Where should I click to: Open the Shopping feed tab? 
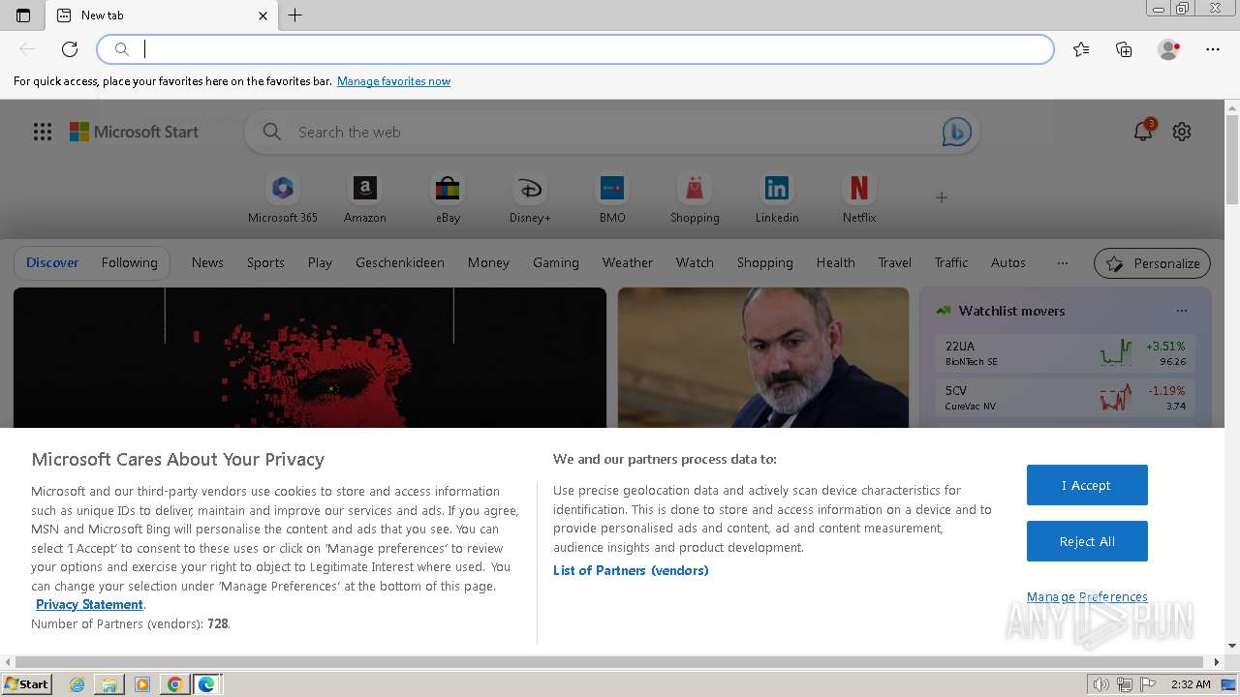[x=764, y=262]
